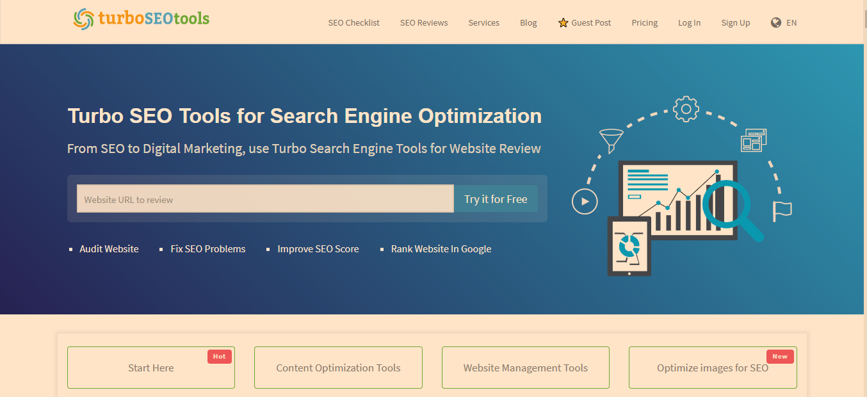Click the Improve SEO Score text
Screen dimensions: 867x397
tap(318, 249)
